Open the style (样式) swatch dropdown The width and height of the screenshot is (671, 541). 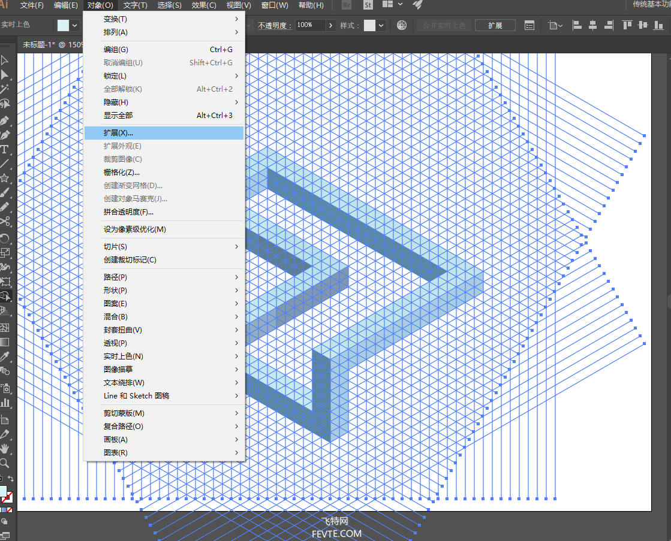[x=381, y=25]
